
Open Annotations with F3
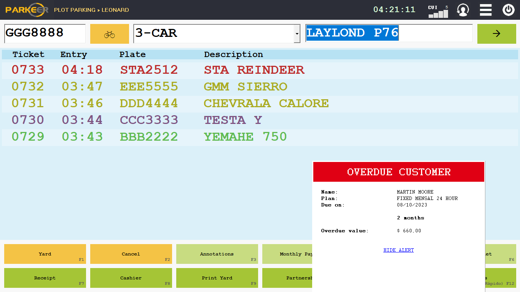pyautogui.click(x=217, y=254)
